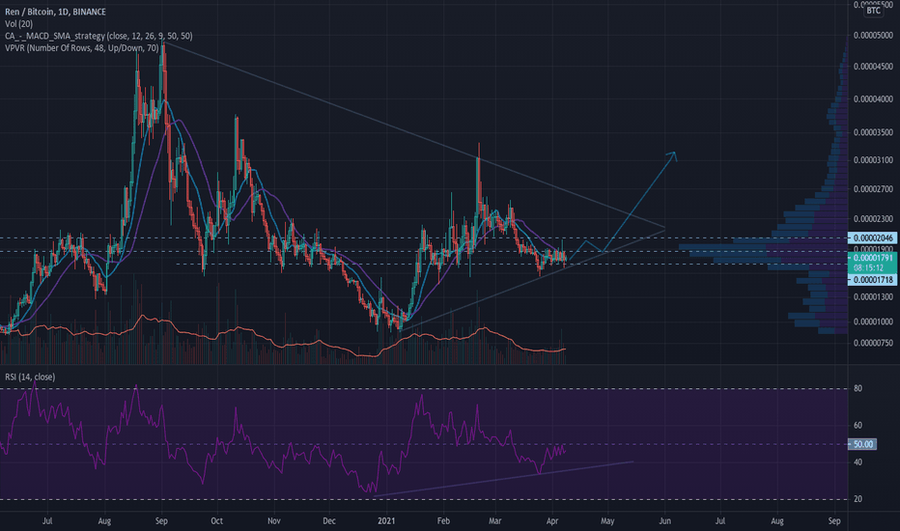Click the Apr label on time axis
This screenshot has height=531, width=900.
pos(552,521)
